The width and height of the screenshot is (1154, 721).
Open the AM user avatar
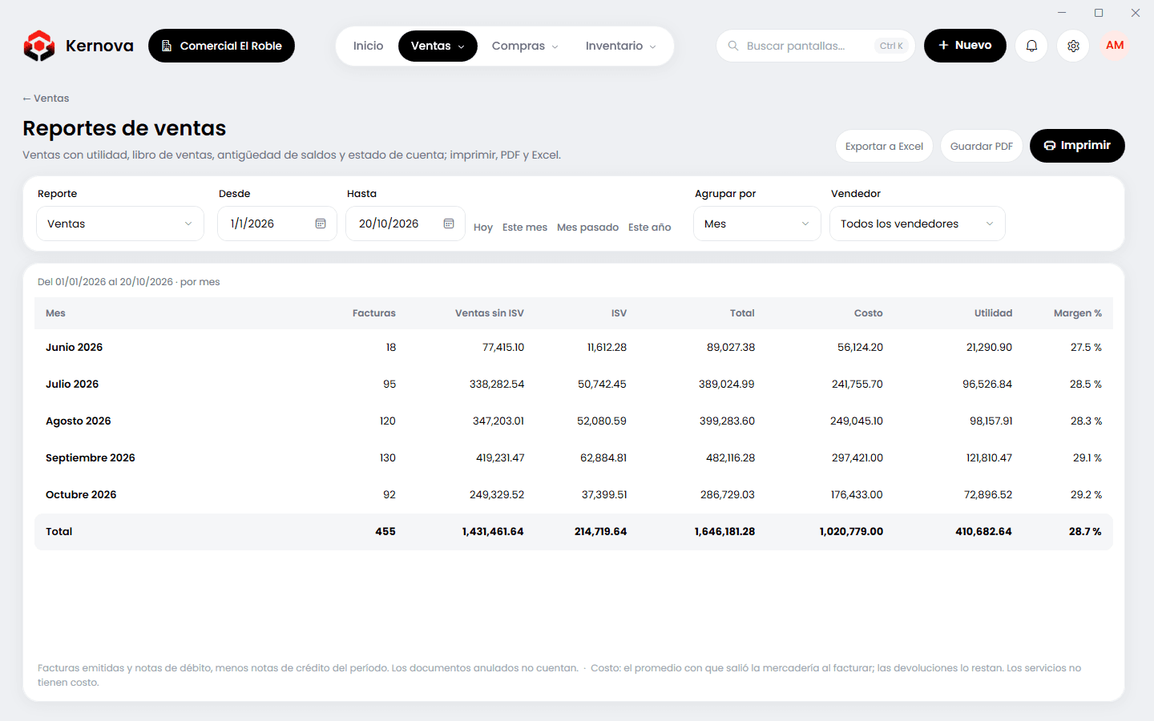pos(1115,46)
